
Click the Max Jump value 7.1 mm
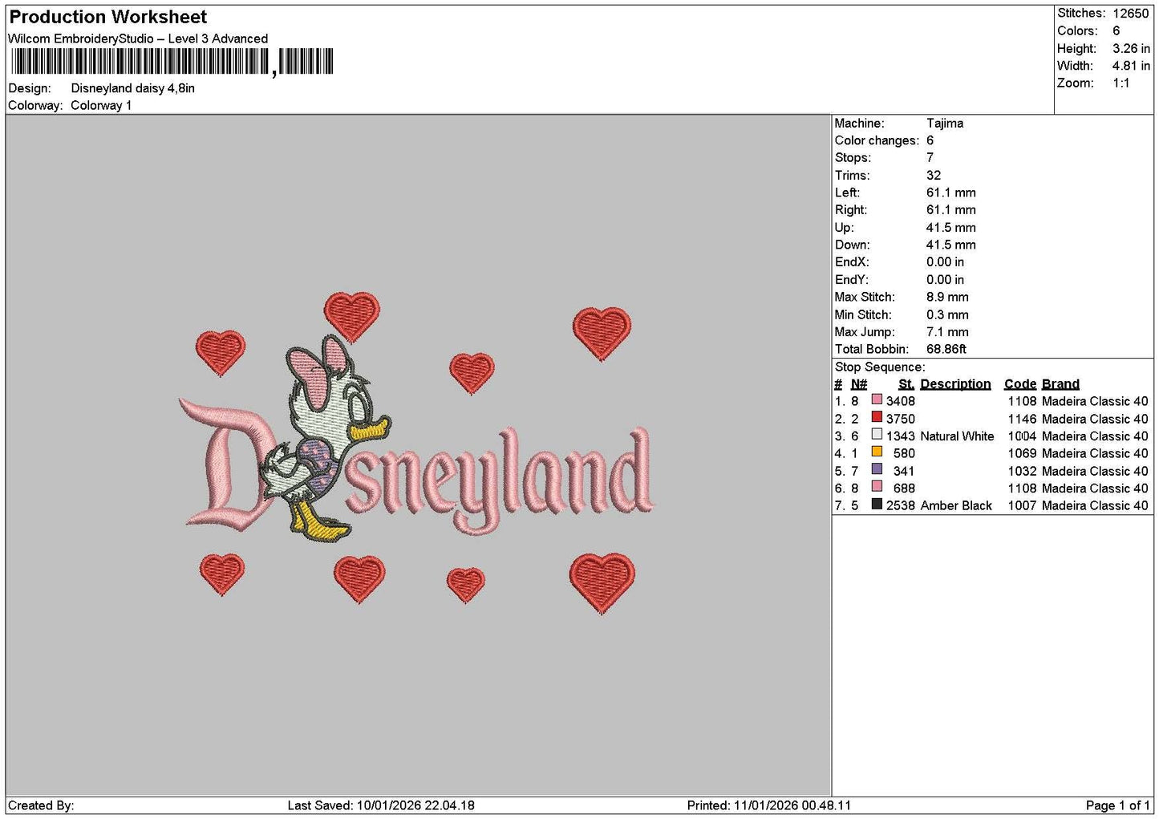pos(947,332)
